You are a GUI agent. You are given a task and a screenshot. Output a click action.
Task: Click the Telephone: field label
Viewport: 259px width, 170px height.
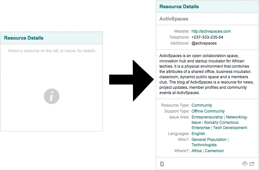tap(179, 37)
